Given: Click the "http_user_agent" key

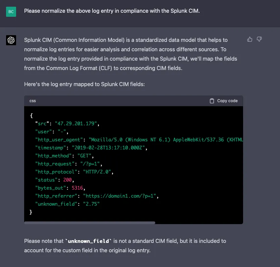Looking at the screenshot, I should click(59, 140).
